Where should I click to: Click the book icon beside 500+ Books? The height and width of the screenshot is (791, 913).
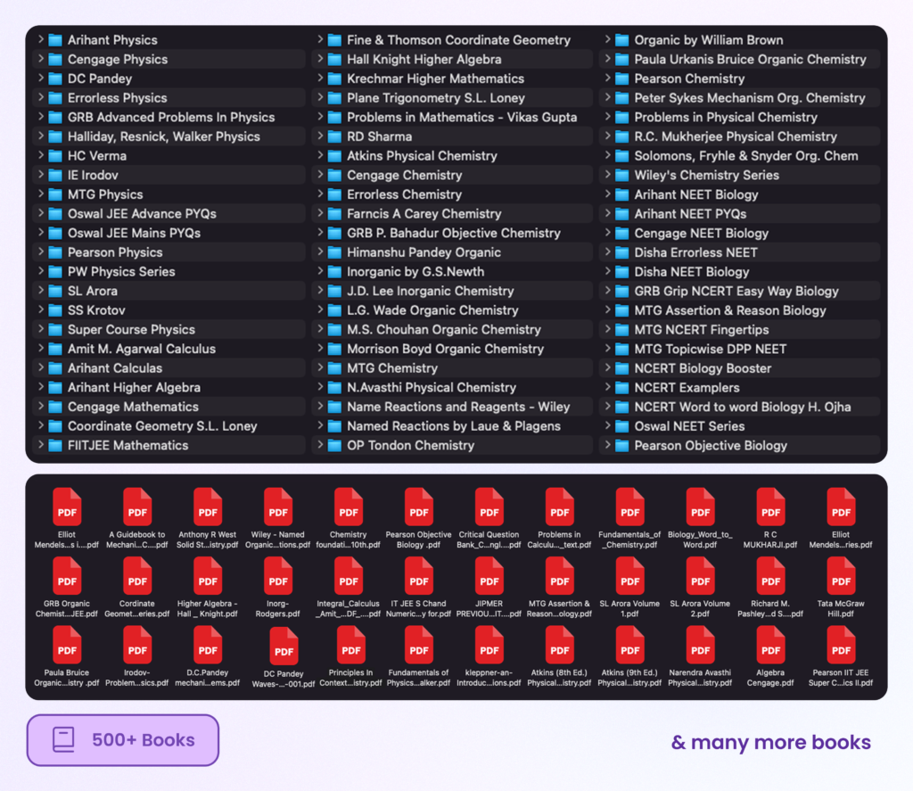(63, 739)
